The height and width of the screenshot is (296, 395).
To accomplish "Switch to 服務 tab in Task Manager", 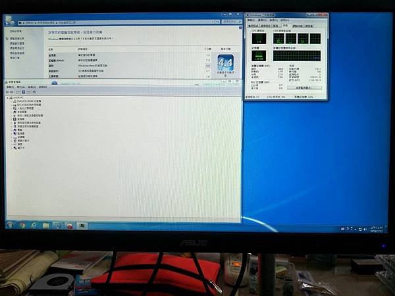I will point(276,26).
